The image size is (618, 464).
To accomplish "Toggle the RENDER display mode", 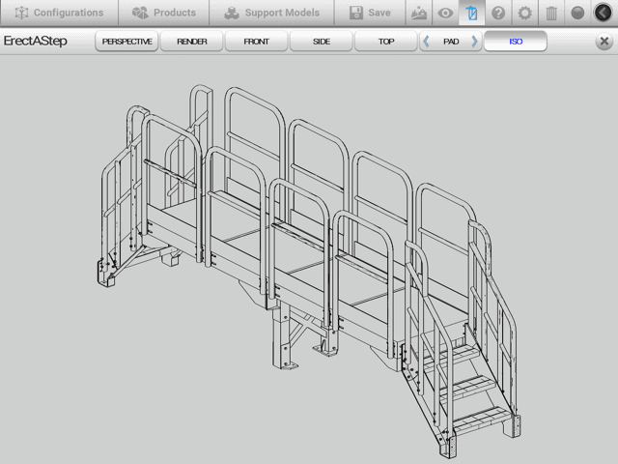I will 192,42.
